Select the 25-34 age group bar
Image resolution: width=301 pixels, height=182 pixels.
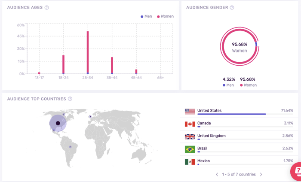88,52
